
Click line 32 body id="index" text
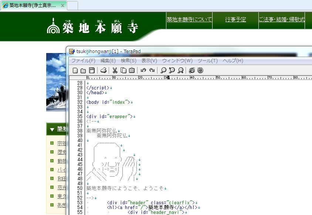pyautogui.click(x=108, y=102)
